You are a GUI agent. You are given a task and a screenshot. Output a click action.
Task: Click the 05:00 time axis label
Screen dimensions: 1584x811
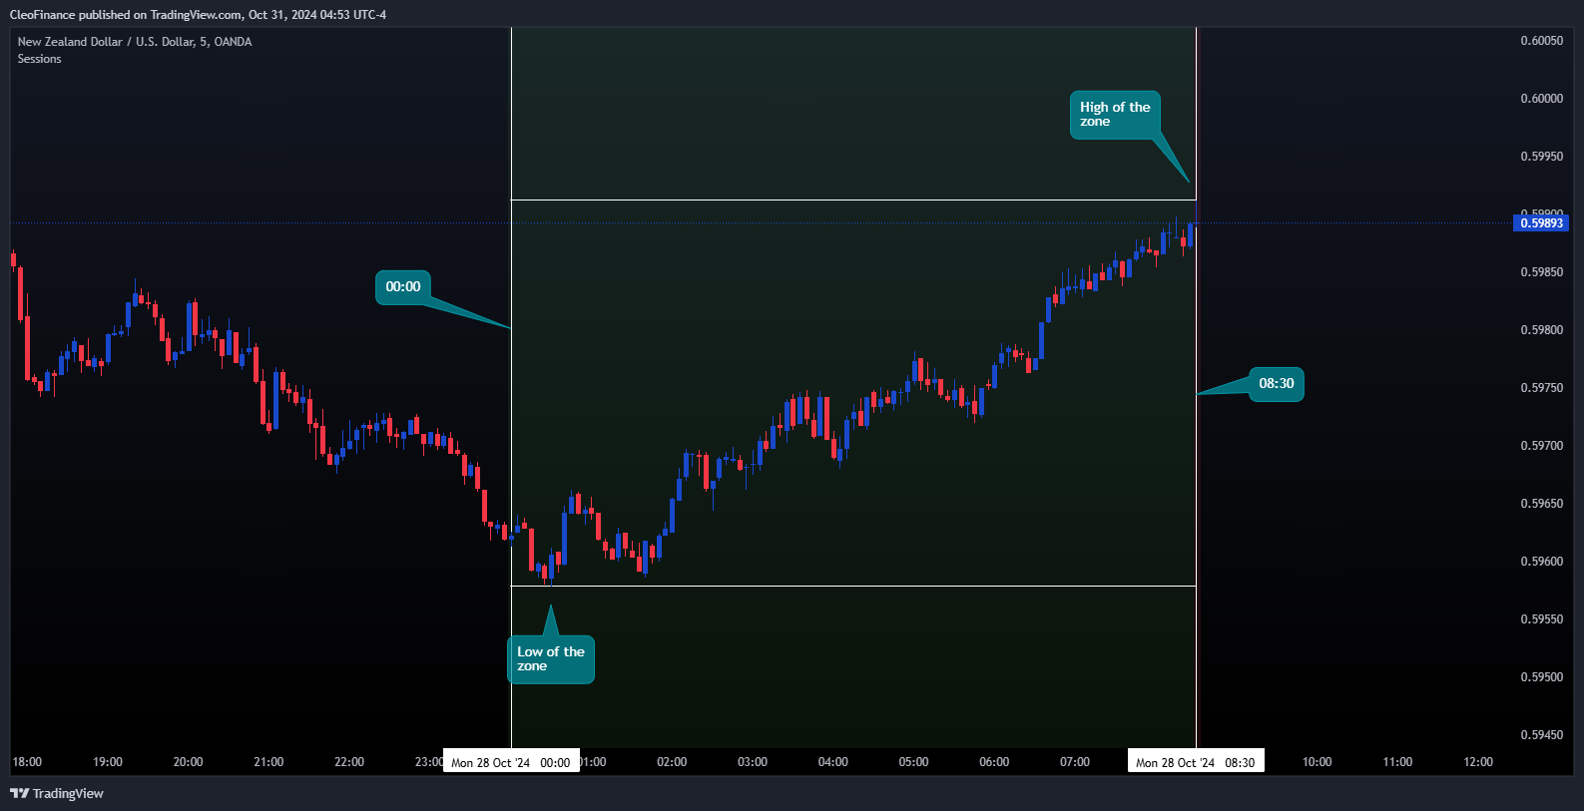pyautogui.click(x=913, y=762)
